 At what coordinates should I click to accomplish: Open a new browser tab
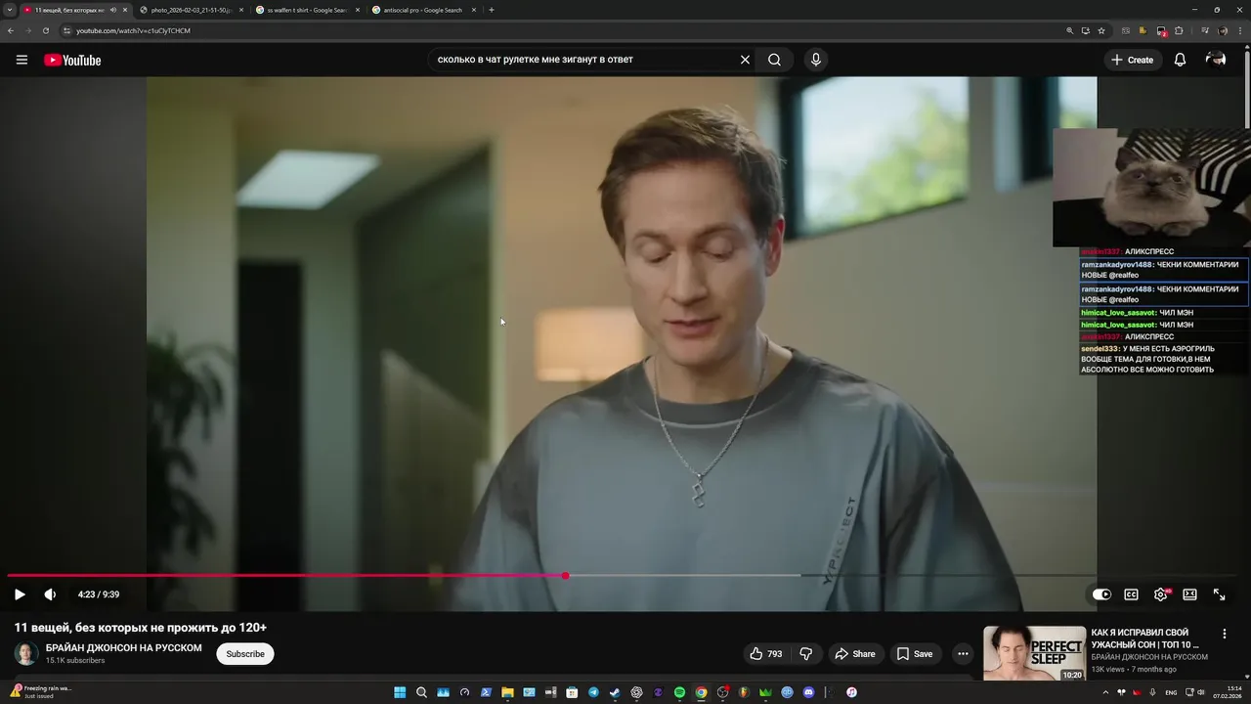[492, 10]
